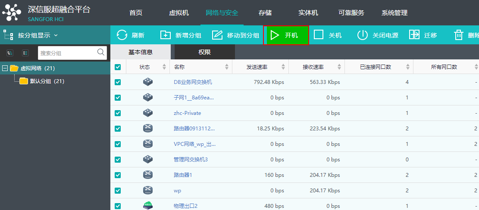Uncheck the 路由器0913112 row checkbox
The width and height of the screenshot is (479, 210).
pos(118,129)
